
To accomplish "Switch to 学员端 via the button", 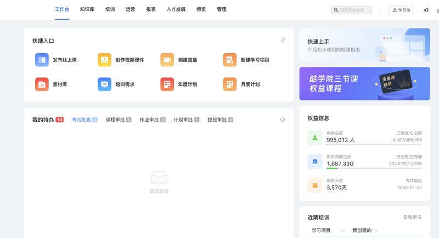I will 401,10.
